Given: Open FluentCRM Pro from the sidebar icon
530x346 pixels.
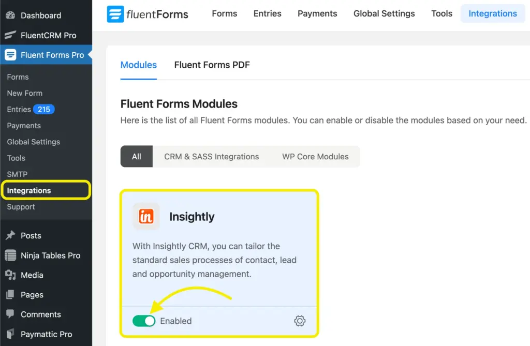Looking at the screenshot, I should click(9, 35).
